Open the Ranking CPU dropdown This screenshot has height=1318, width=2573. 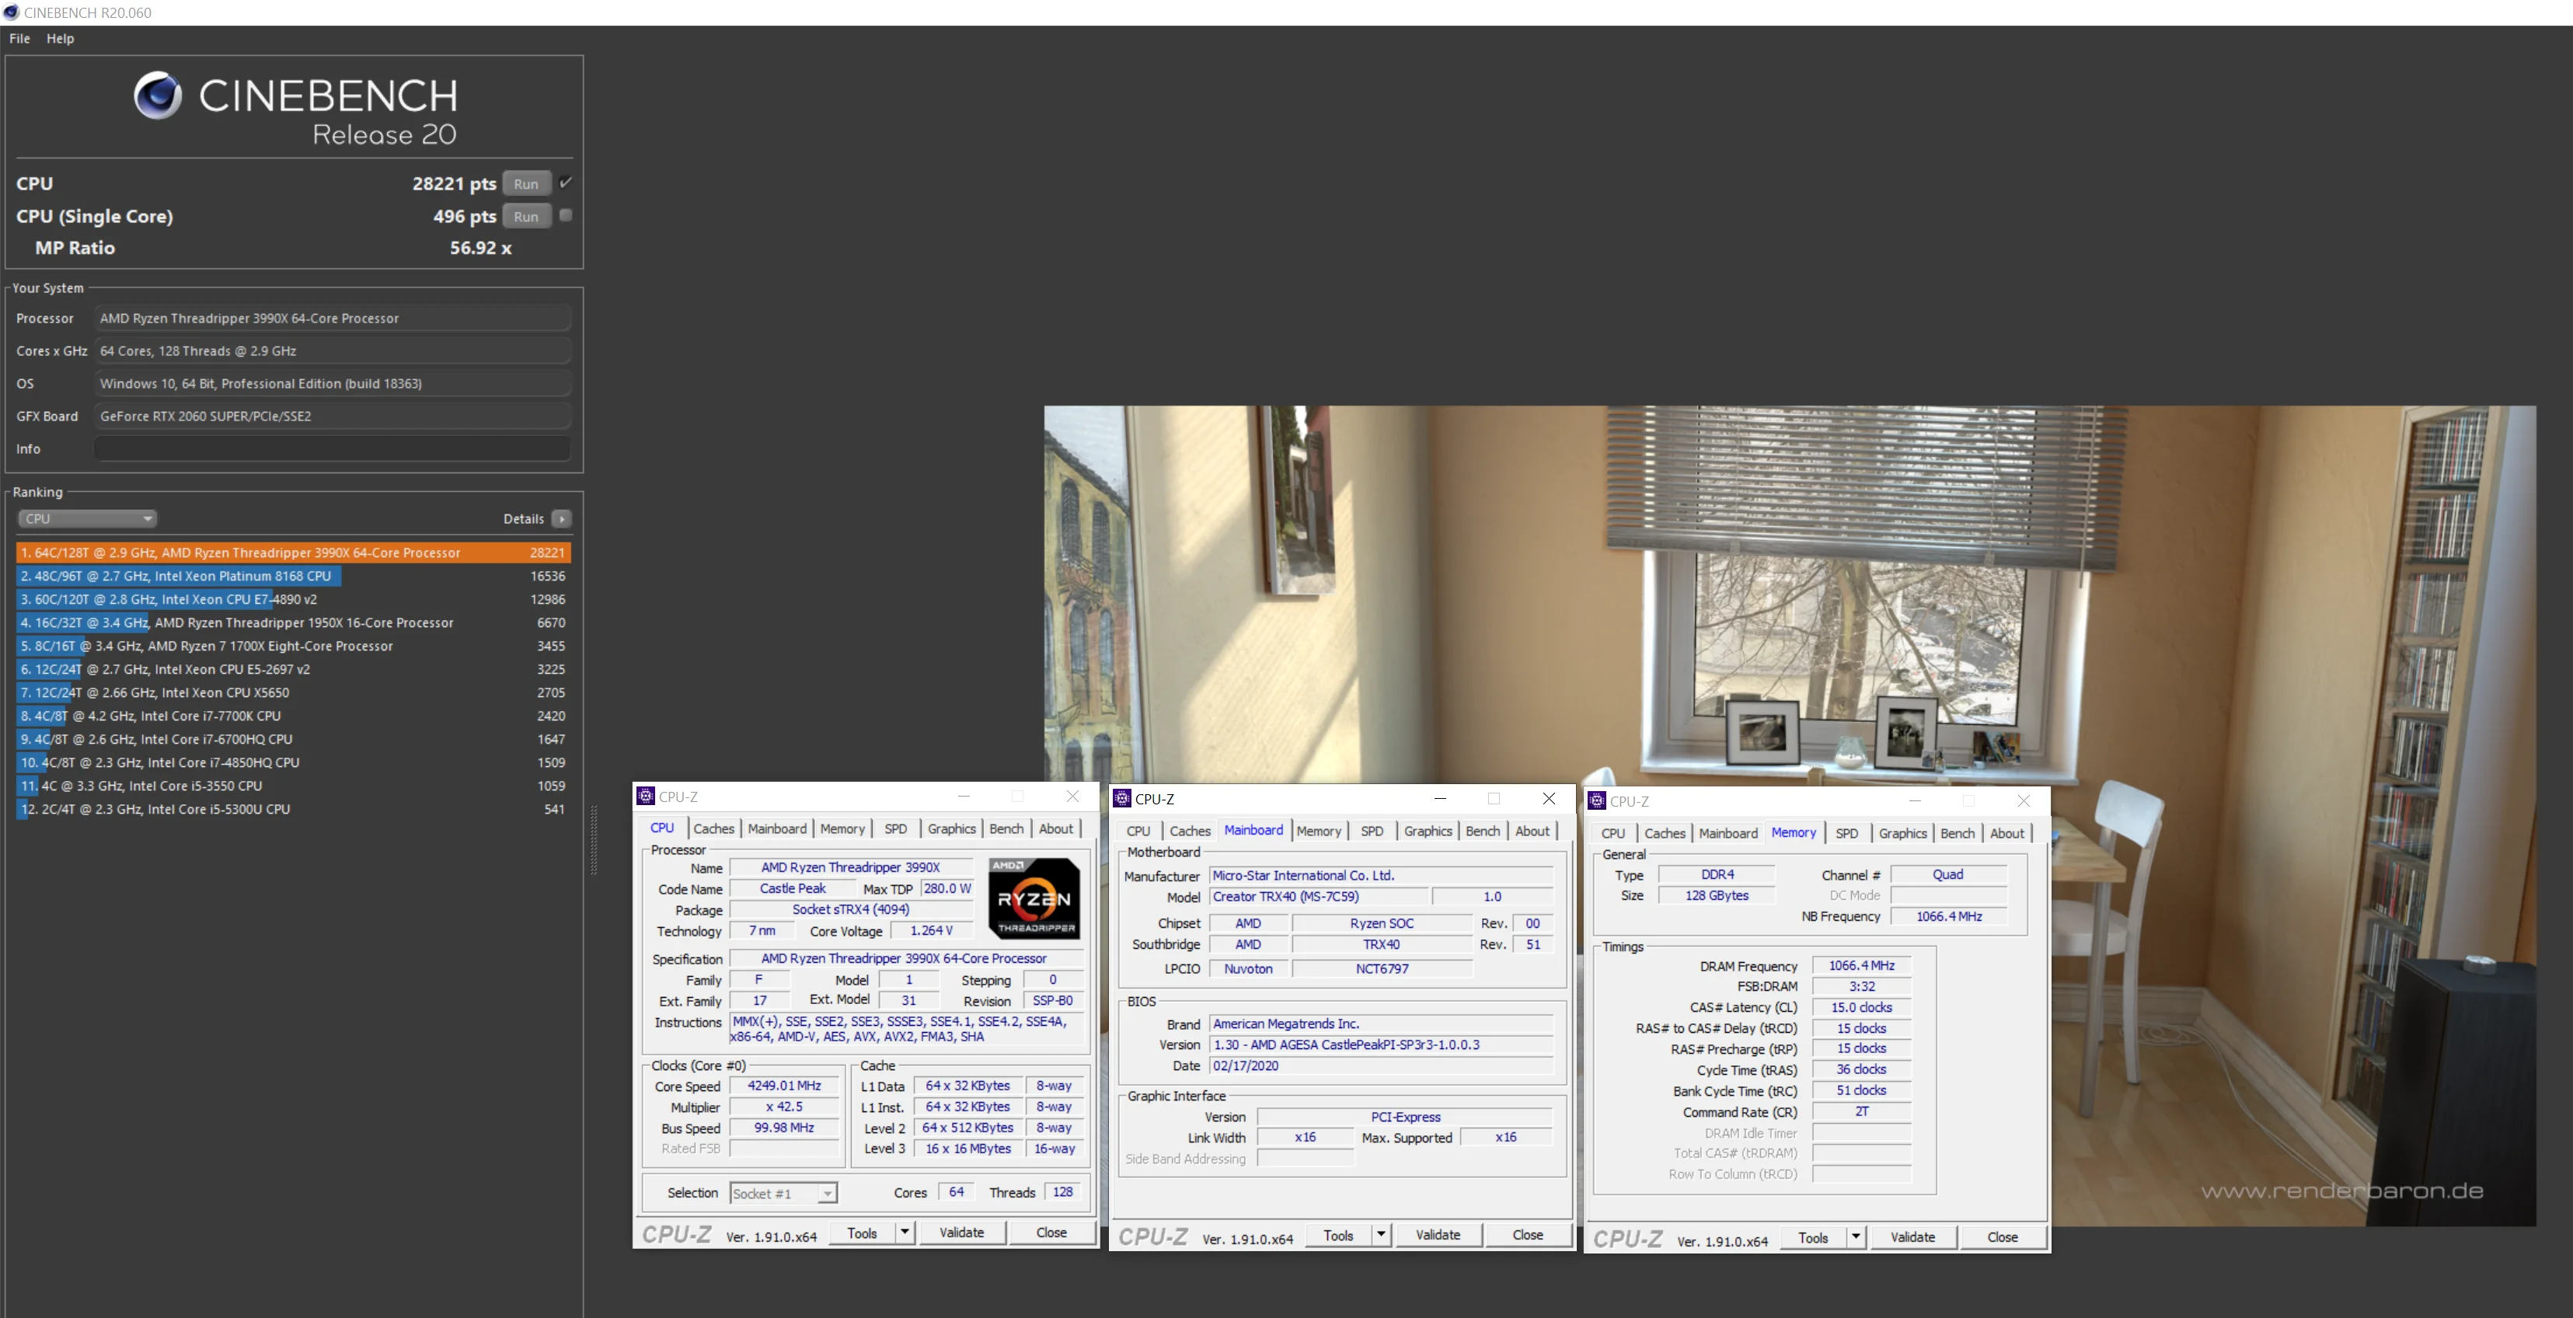(x=88, y=518)
